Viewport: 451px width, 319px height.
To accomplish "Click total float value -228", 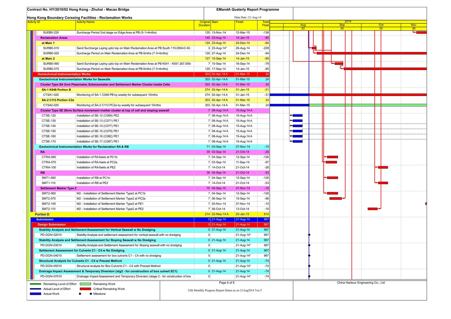I will (266, 48).
